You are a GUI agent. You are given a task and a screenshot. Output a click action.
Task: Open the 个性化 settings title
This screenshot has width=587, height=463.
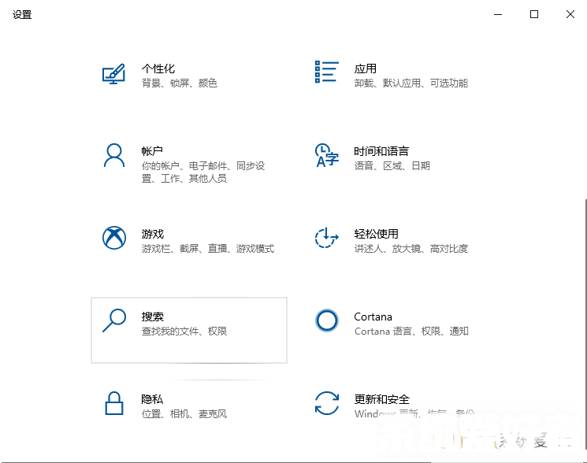(x=158, y=69)
